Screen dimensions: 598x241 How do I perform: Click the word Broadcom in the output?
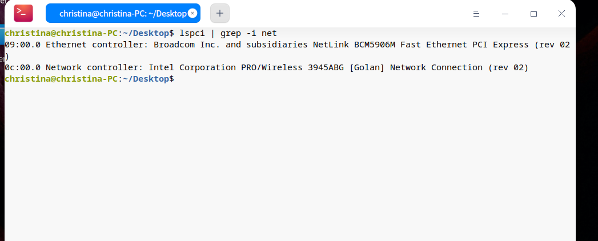pos(174,45)
